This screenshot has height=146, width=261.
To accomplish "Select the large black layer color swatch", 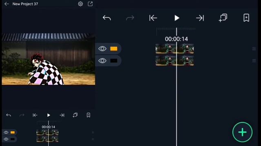I will [114, 61].
